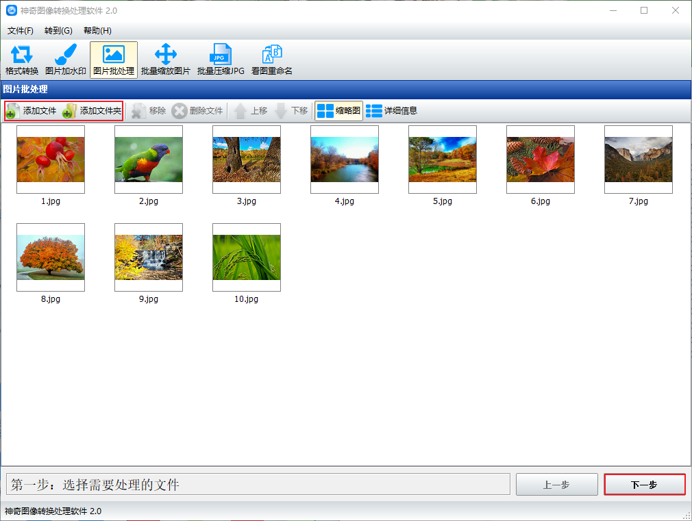Click the 2.jpg file name label

tap(149, 201)
